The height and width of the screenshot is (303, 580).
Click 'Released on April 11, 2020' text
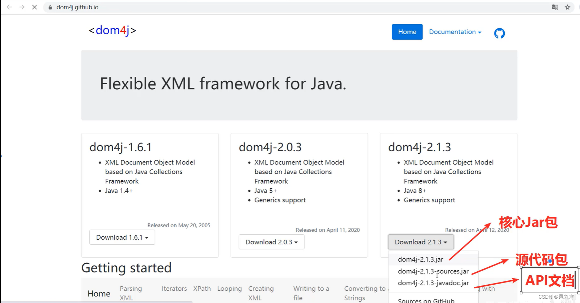(x=328, y=230)
